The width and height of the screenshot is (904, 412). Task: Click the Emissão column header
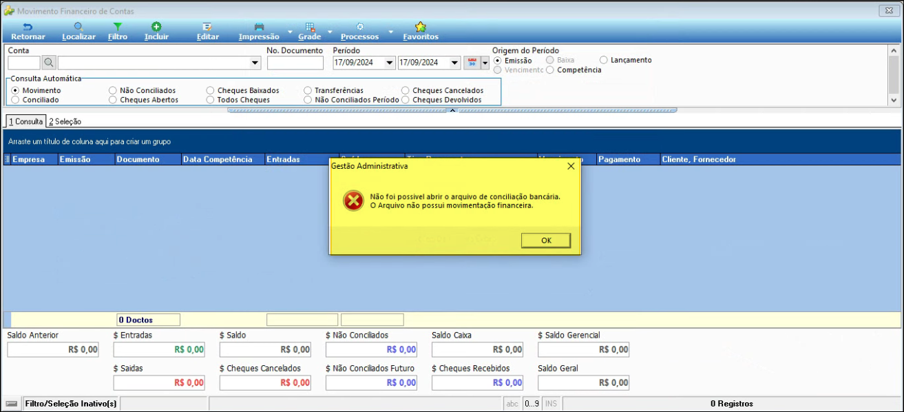[x=85, y=159]
